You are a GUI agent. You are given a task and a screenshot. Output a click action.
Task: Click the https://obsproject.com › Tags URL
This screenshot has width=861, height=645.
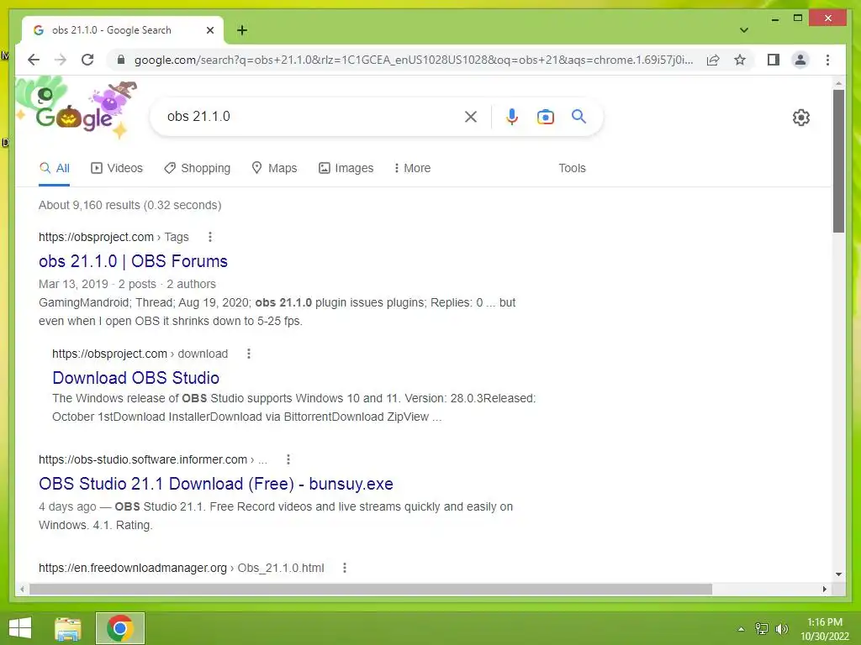point(114,237)
